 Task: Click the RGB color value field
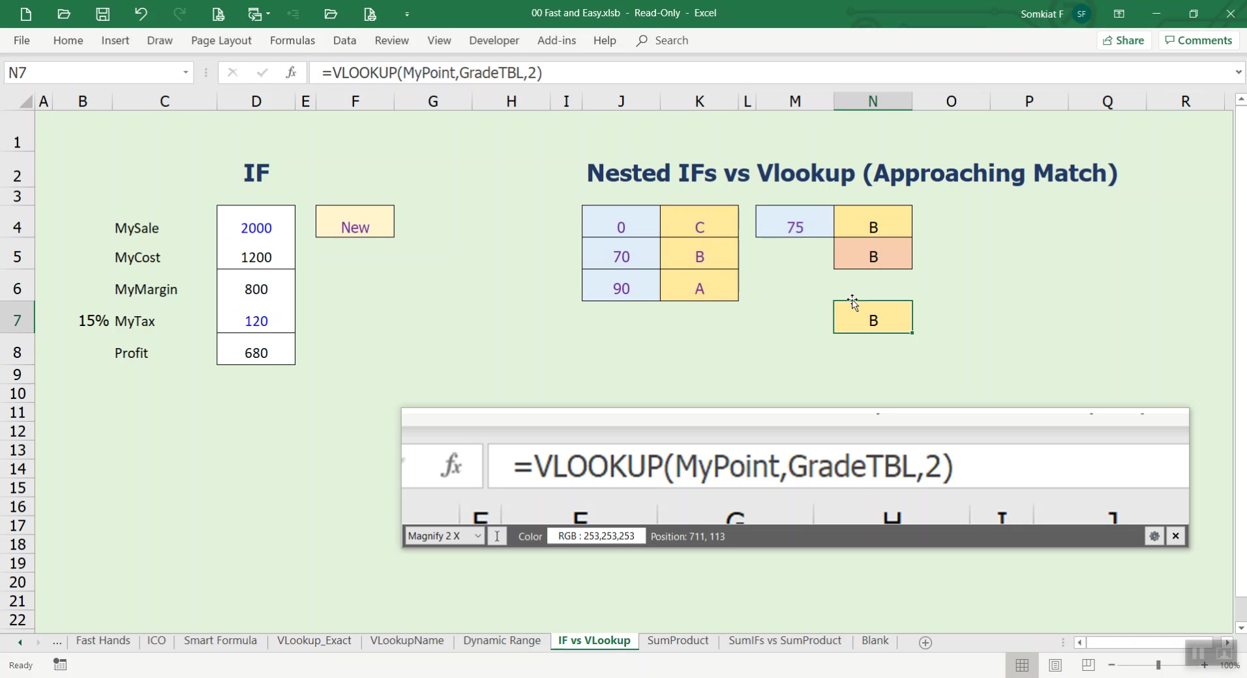pos(596,536)
